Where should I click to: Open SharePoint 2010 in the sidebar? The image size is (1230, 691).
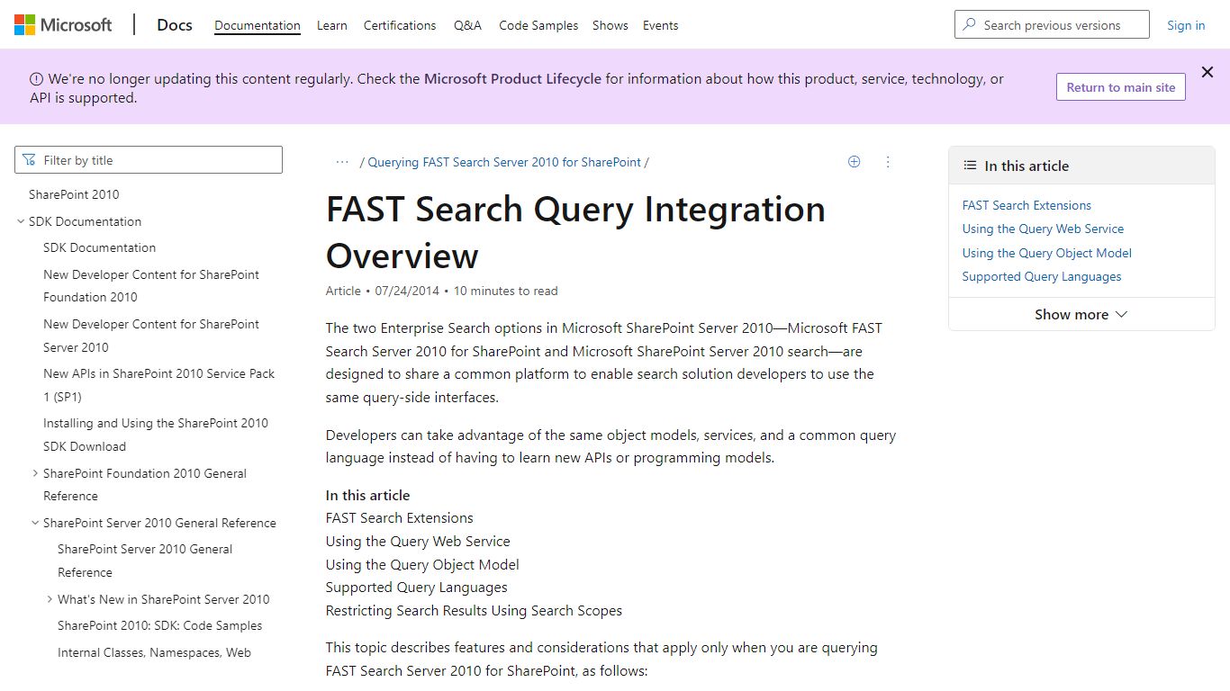74,194
